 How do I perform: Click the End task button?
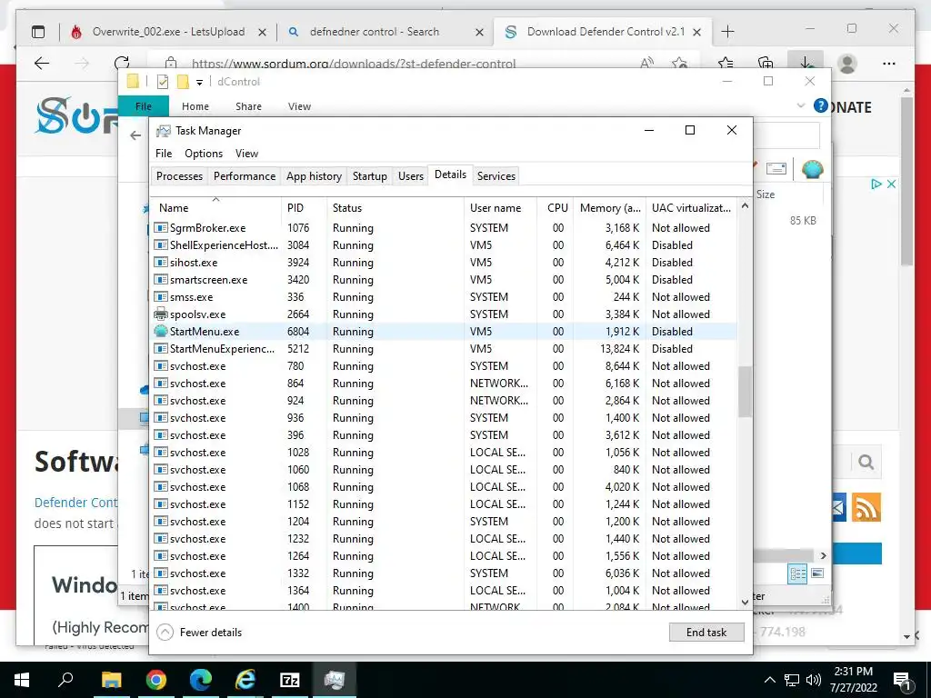[706, 633]
